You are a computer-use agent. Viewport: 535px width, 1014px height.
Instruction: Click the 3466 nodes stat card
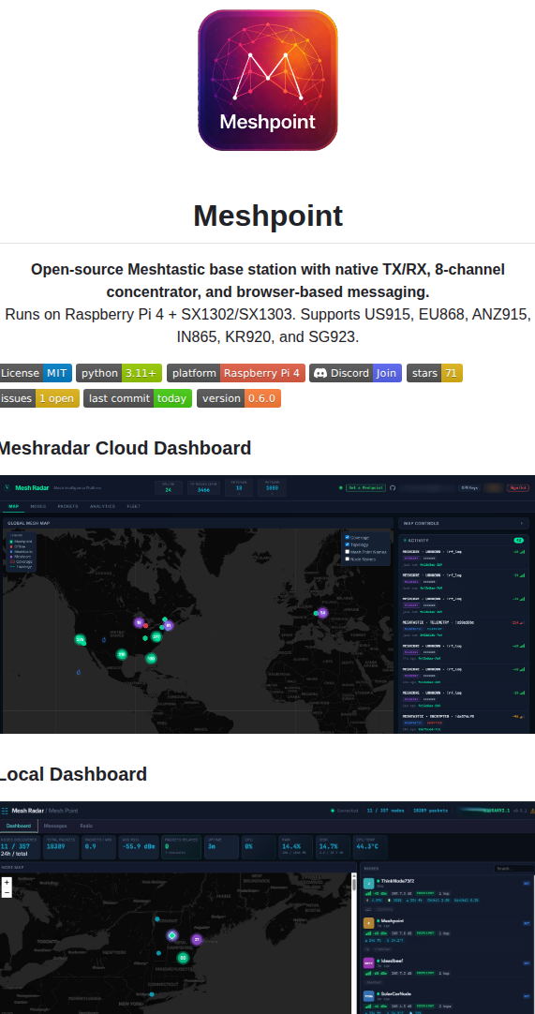click(203, 487)
